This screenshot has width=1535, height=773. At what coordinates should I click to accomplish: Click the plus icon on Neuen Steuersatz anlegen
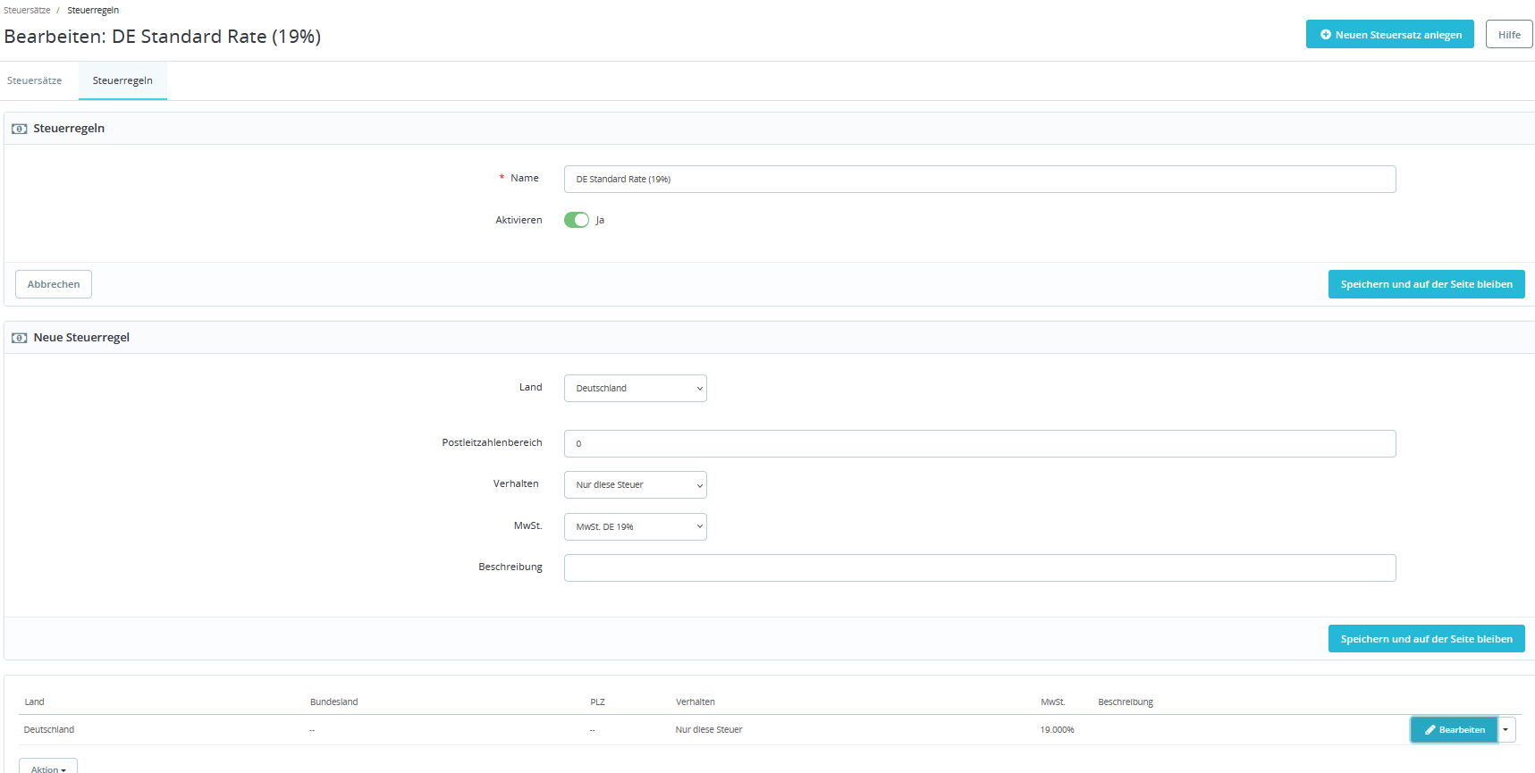point(1326,35)
